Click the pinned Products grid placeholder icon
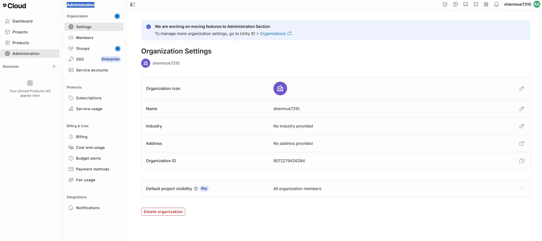This screenshot has height=241, width=542. pyautogui.click(x=30, y=83)
